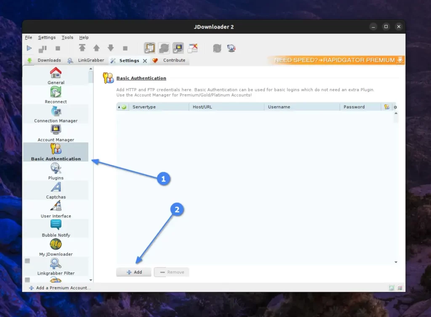Pause downloads using the toolbar pause icon
Viewport: 431px width, 317px height.
point(43,49)
